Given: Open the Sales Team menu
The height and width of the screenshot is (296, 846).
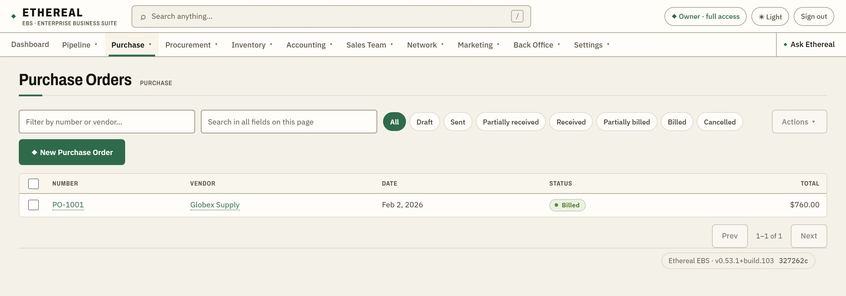Looking at the screenshot, I should (370, 45).
